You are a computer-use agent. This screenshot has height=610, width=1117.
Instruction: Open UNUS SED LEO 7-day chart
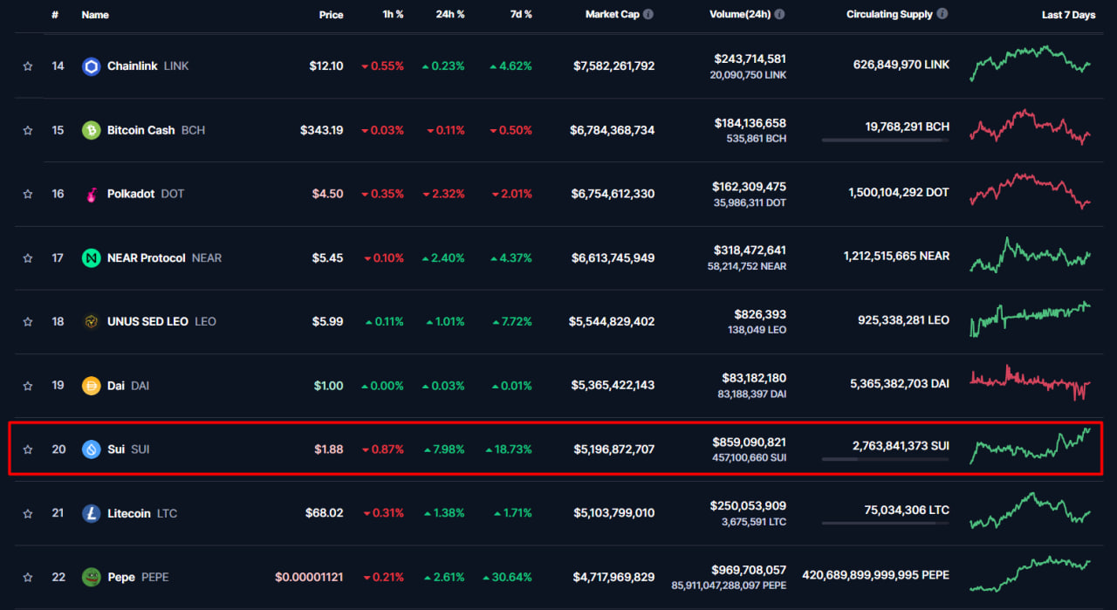[x=1031, y=319]
